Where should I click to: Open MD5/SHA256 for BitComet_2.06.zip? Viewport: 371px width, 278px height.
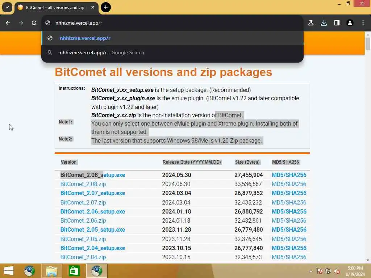289,220
